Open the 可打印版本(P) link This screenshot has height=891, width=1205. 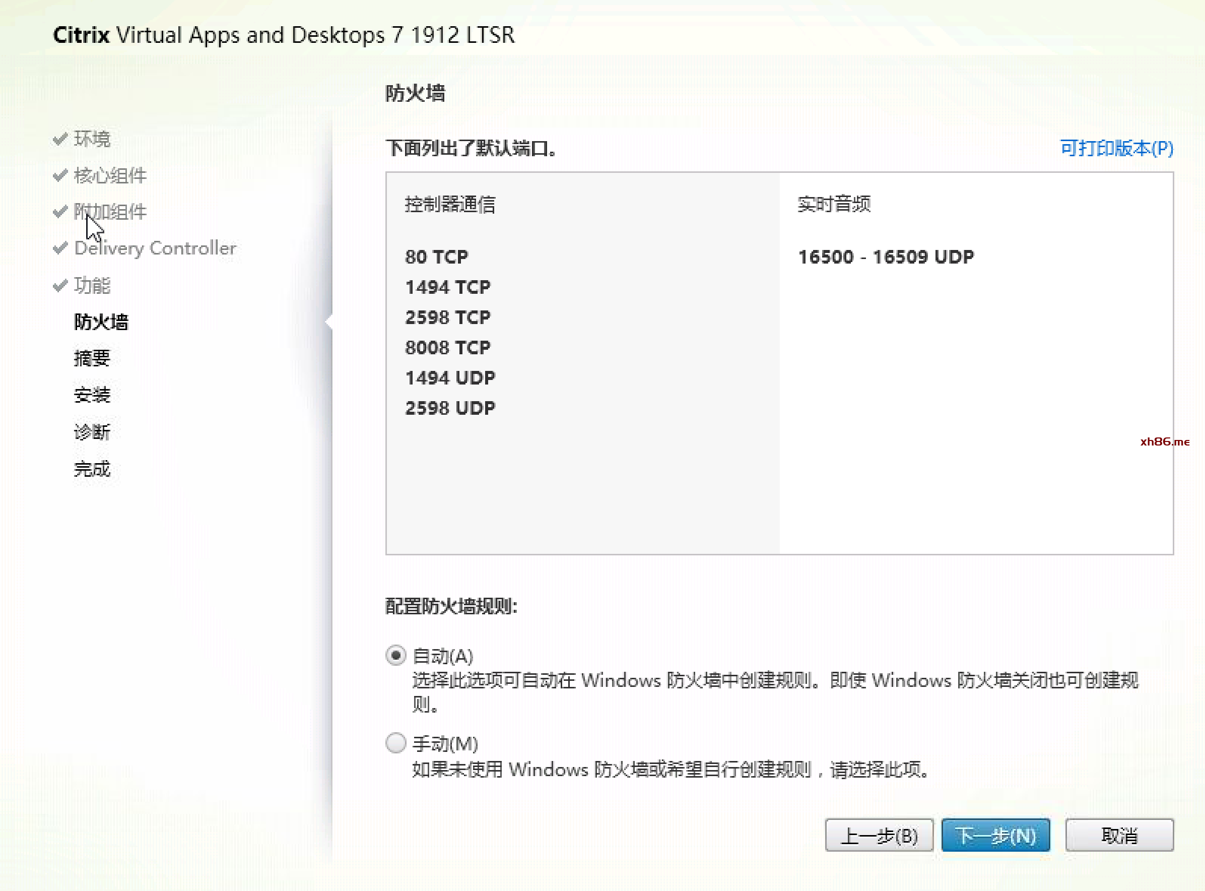pos(1116,148)
